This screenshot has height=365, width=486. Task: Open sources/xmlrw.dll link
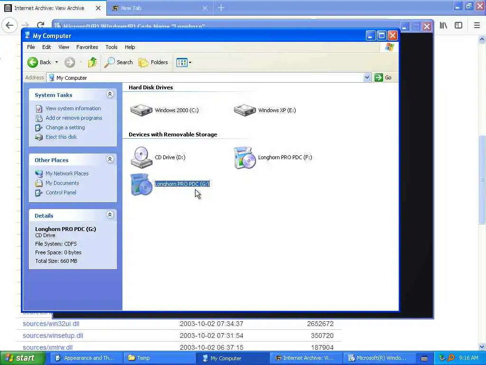[x=47, y=347]
